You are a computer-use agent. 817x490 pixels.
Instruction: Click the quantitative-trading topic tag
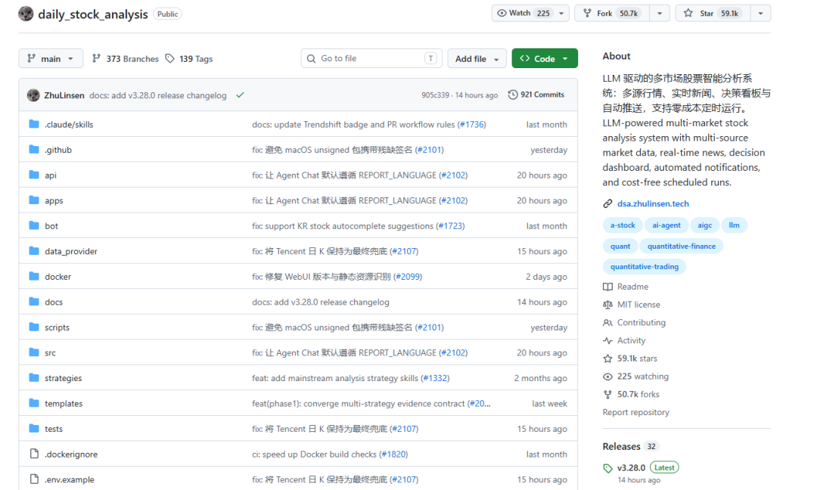pyautogui.click(x=645, y=267)
